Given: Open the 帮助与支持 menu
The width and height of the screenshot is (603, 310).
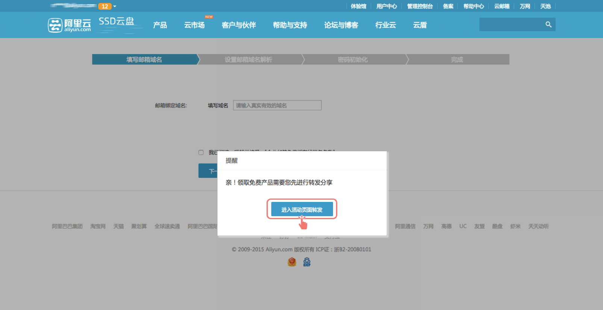Looking at the screenshot, I should (290, 25).
